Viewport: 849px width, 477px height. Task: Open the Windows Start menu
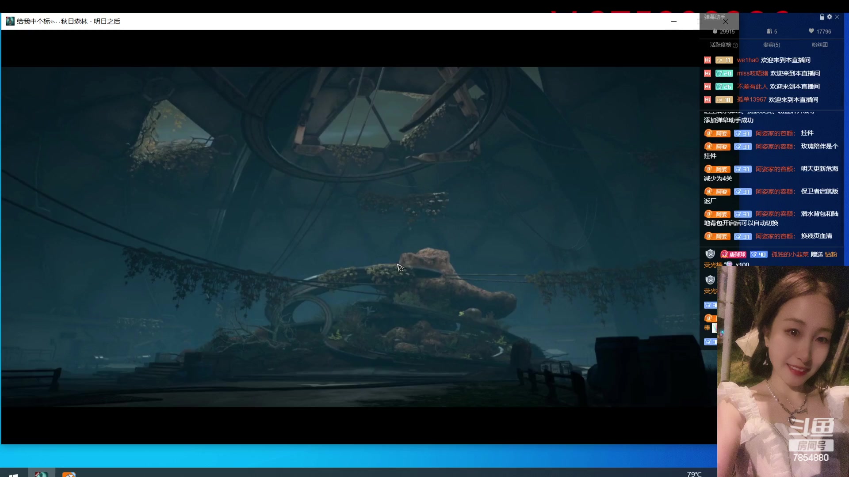point(13,474)
